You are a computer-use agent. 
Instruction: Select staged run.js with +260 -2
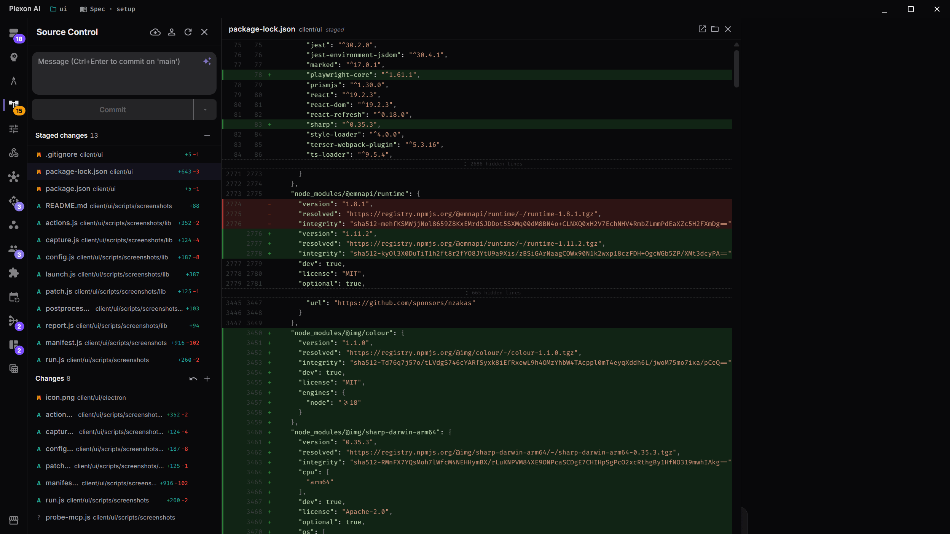124,360
